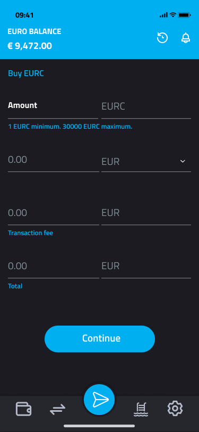
Task: Open notifications bell icon
Action: click(186, 38)
